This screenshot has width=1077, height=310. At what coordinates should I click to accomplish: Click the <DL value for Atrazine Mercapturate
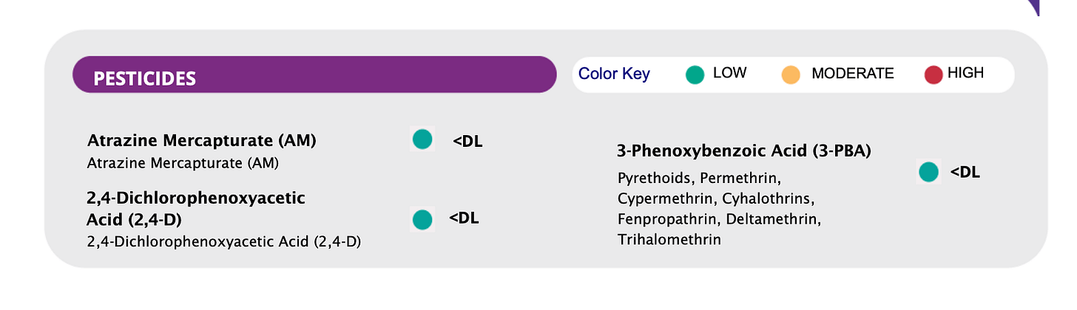point(467,141)
